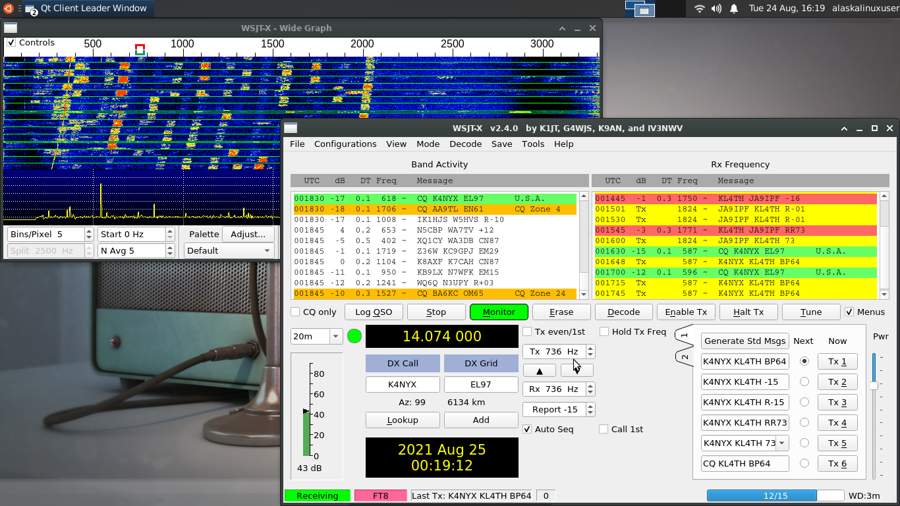This screenshot has height=506, width=900.
Task: Toggle the Hold Tx Freq checkbox
Action: (x=604, y=332)
